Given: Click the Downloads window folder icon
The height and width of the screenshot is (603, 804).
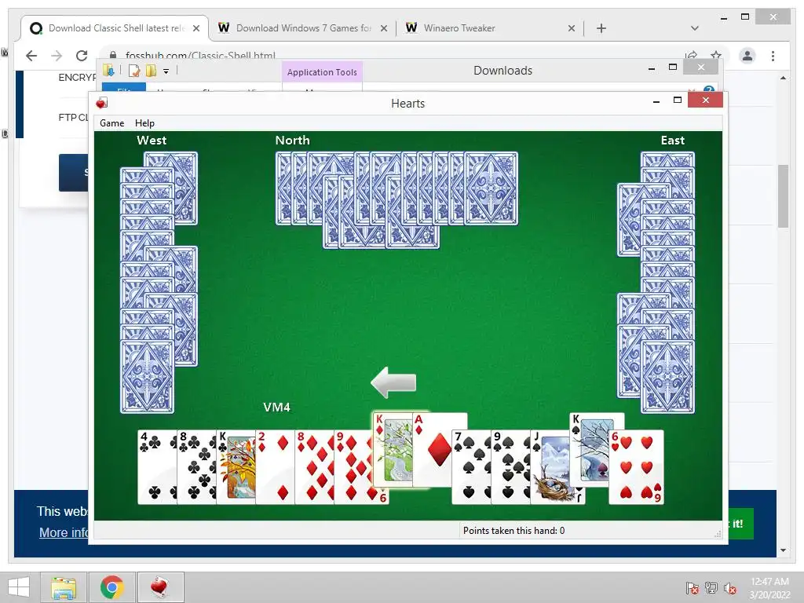Looking at the screenshot, I should coord(108,71).
